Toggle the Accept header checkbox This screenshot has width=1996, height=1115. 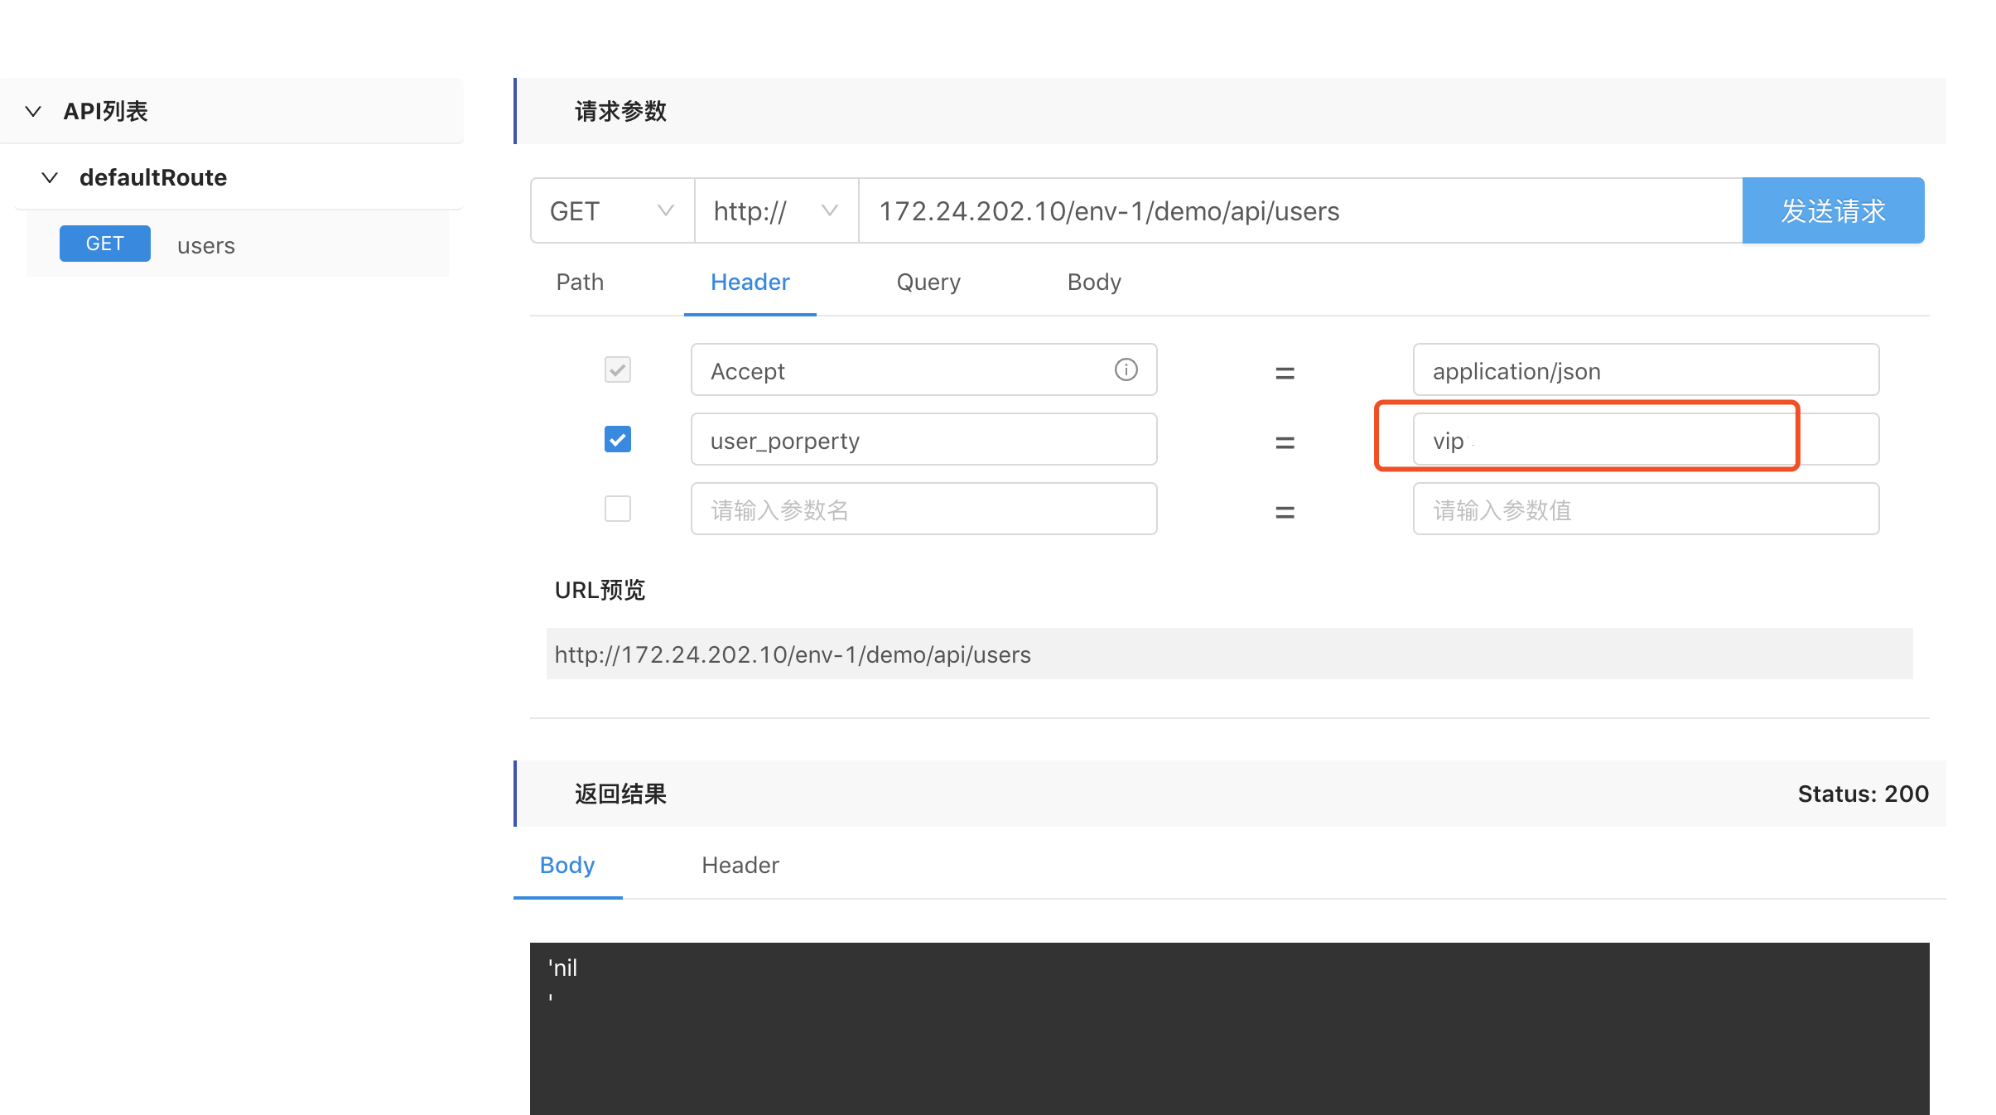point(617,369)
